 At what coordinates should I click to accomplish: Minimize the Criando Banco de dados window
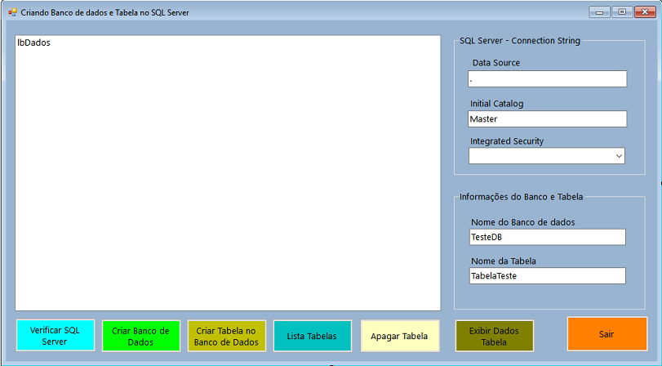click(x=599, y=11)
